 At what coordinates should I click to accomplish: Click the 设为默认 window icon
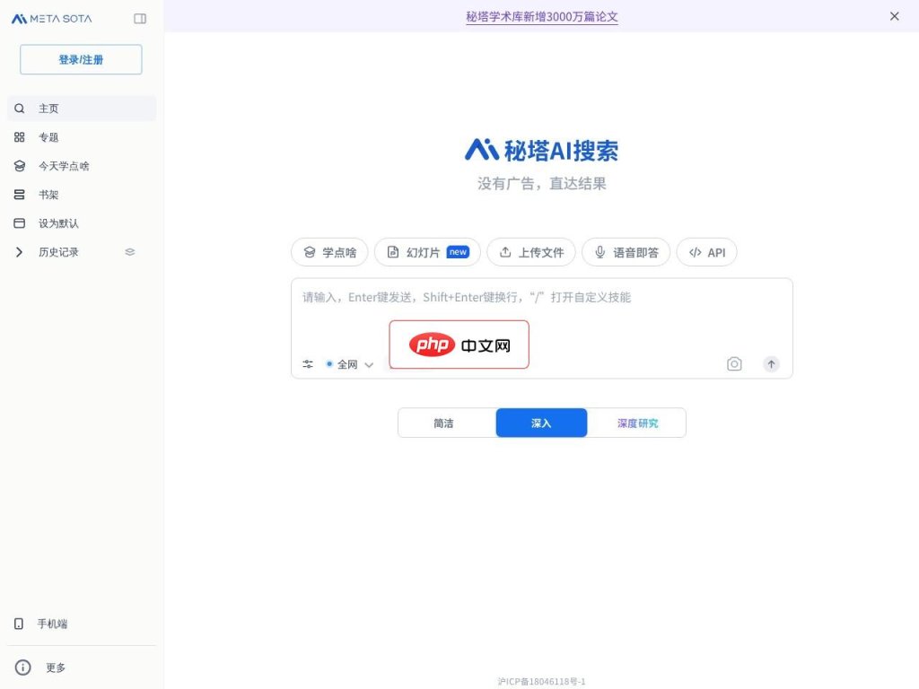[20, 223]
